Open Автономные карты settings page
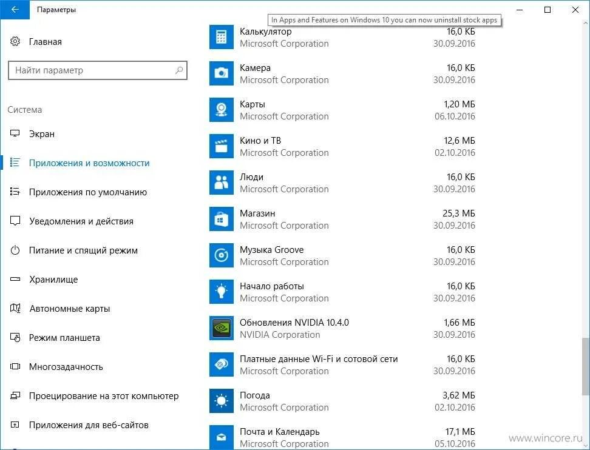The height and width of the screenshot is (450, 590). 70,309
